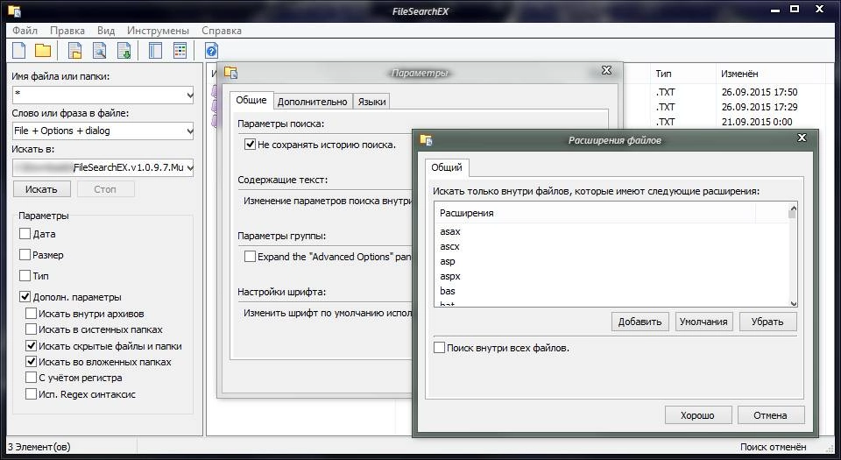Click the FileSearchEX app icon in title bar
The image size is (841, 460).
point(15,11)
